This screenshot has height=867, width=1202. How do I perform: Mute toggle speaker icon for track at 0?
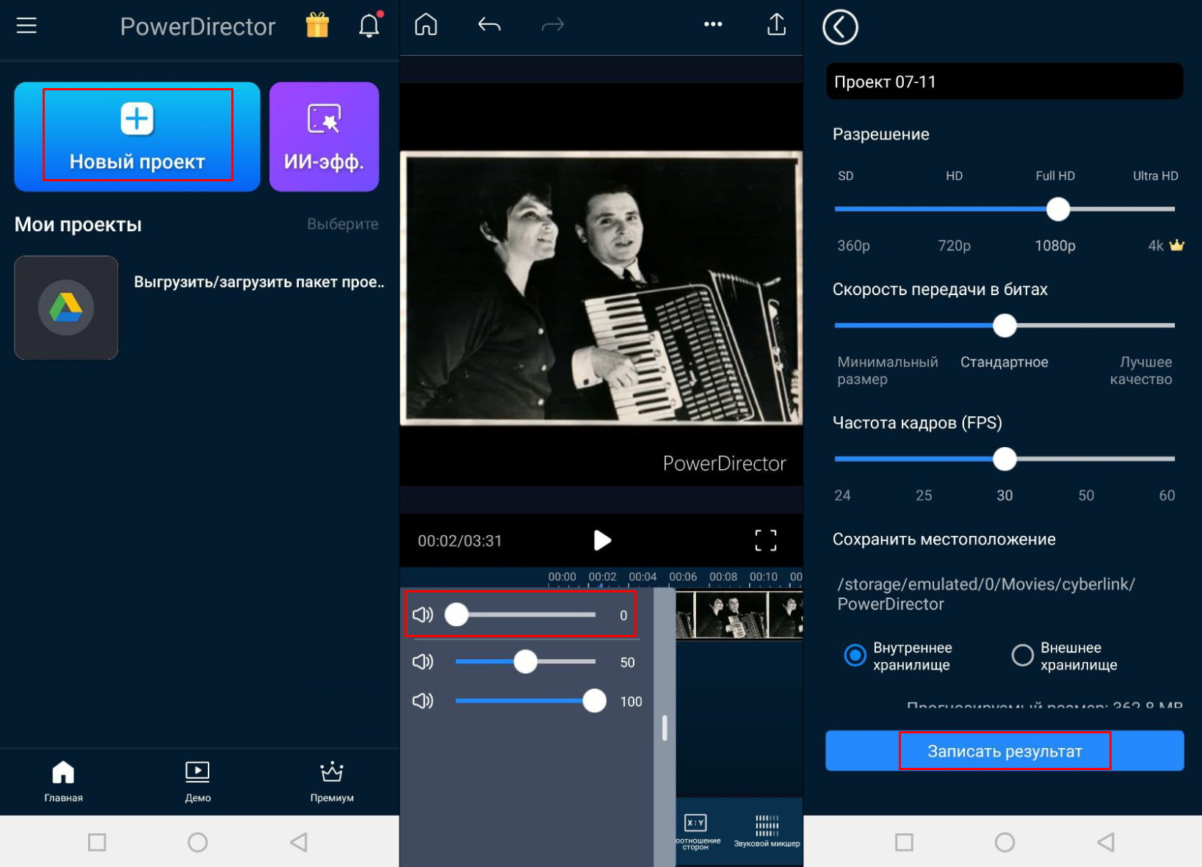[423, 614]
